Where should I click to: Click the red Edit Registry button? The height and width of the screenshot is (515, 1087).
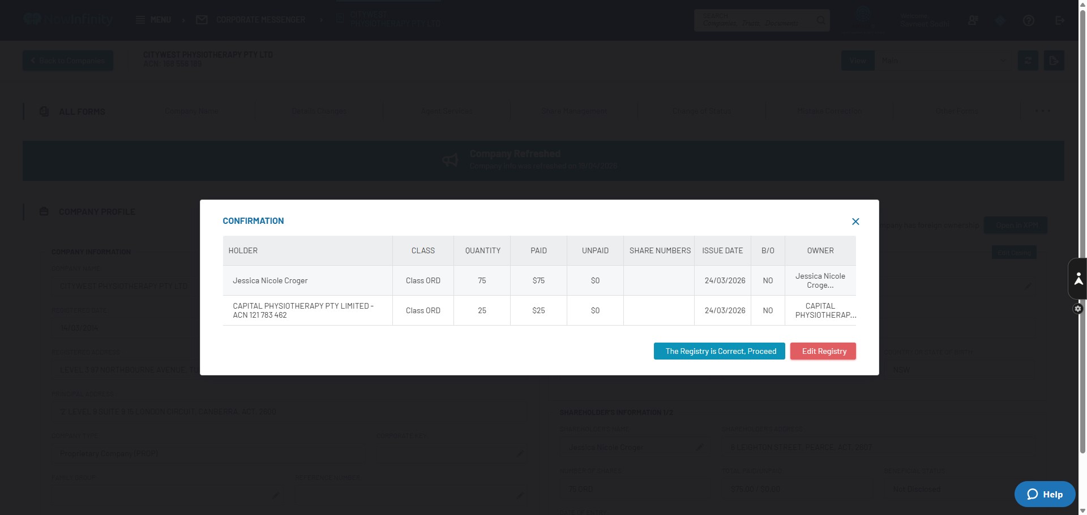(x=823, y=351)
